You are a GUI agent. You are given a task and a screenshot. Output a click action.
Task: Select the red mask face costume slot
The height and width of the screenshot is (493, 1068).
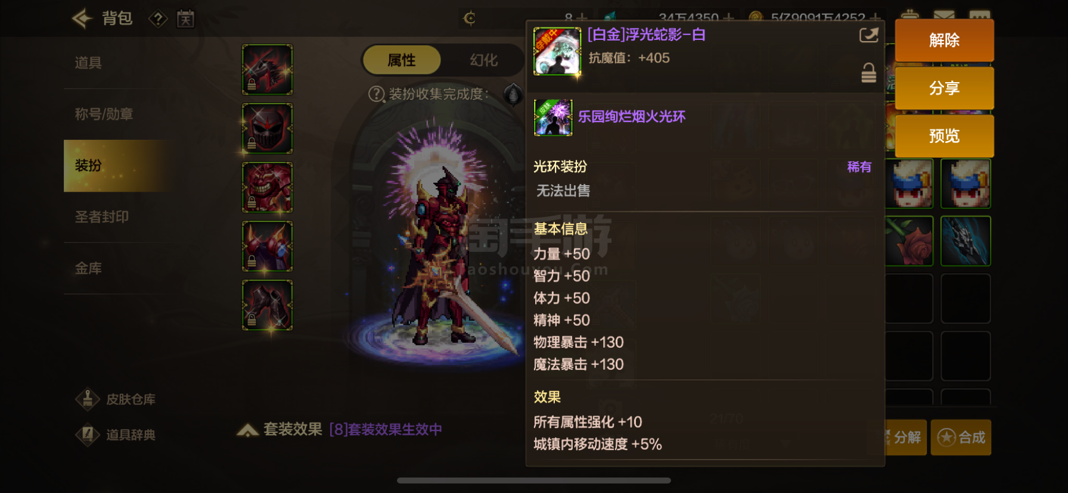[267, 129]
